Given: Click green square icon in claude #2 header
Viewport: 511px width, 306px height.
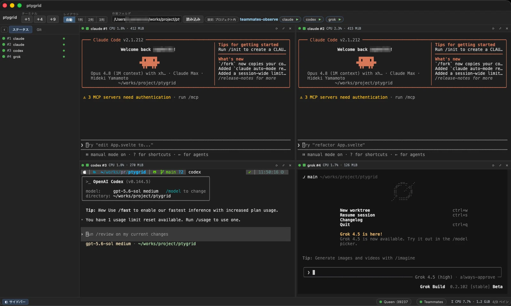Looking at the screenshot, I should tap(304, 28).
